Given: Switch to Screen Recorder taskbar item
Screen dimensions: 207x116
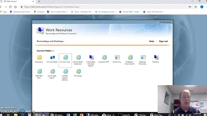Looking at the screenshot, I should (125, 115).
